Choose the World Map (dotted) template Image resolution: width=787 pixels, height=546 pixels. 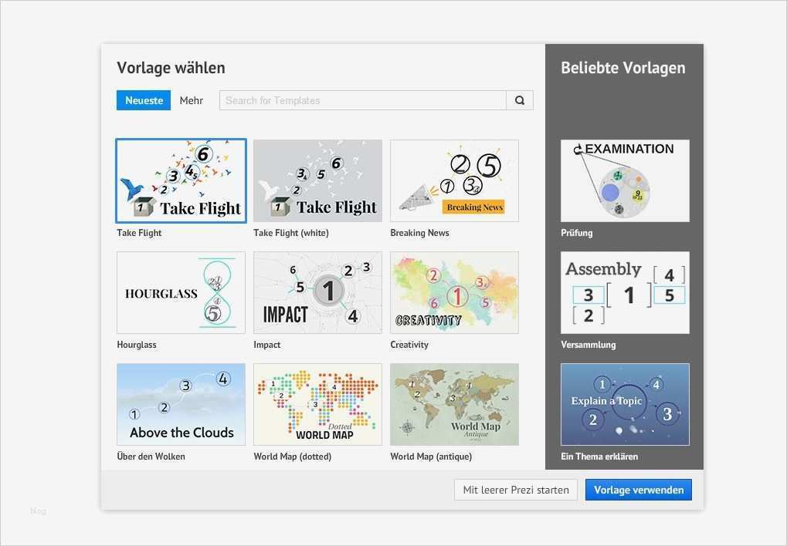click(x=317, y=403)
